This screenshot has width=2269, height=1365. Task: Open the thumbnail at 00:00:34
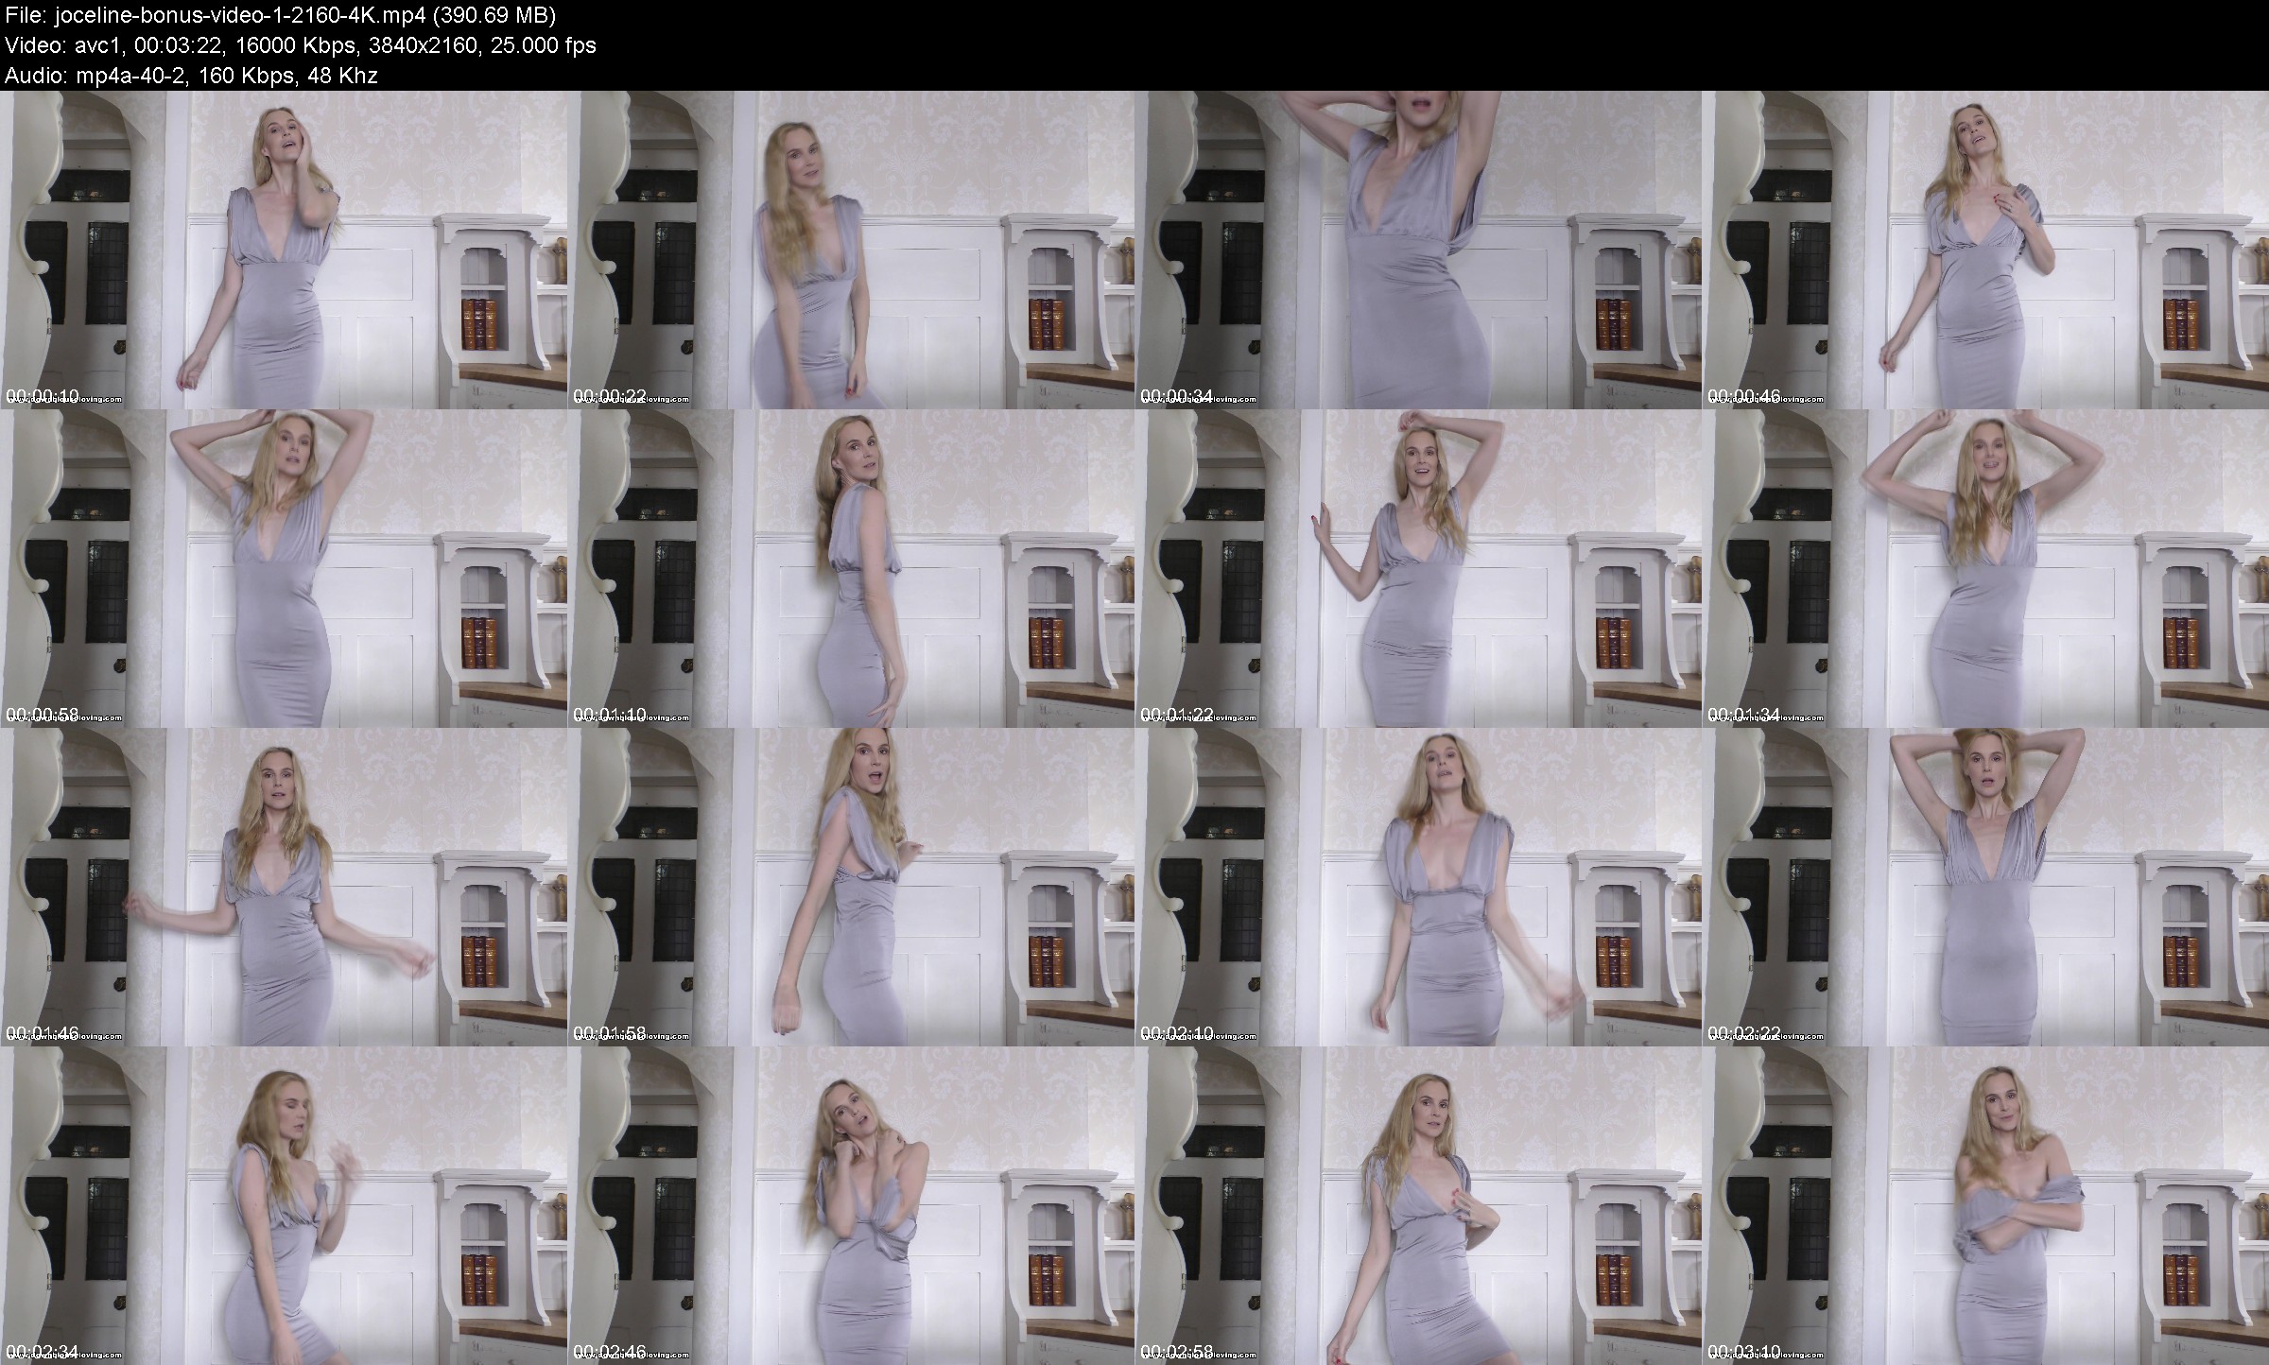tap(1418, 250)
